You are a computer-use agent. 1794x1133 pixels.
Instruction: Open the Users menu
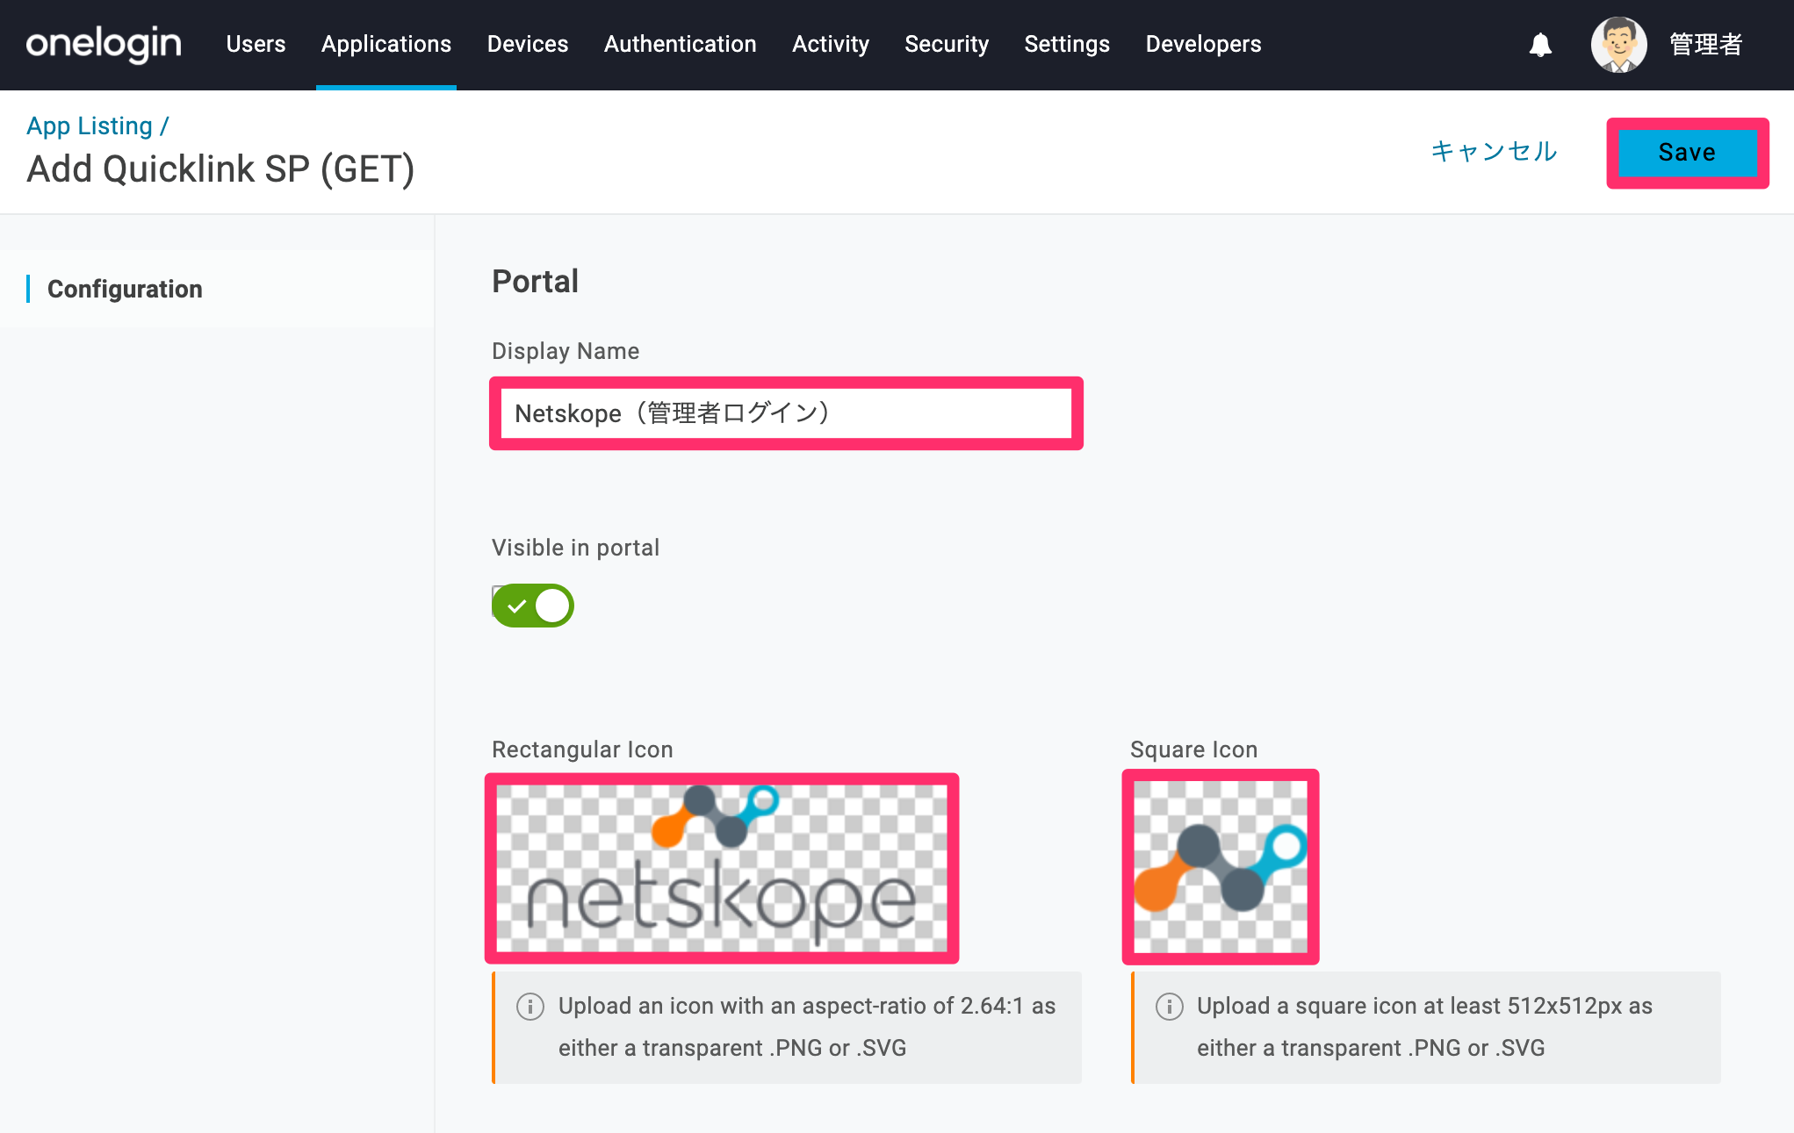(x=256, y=44)
